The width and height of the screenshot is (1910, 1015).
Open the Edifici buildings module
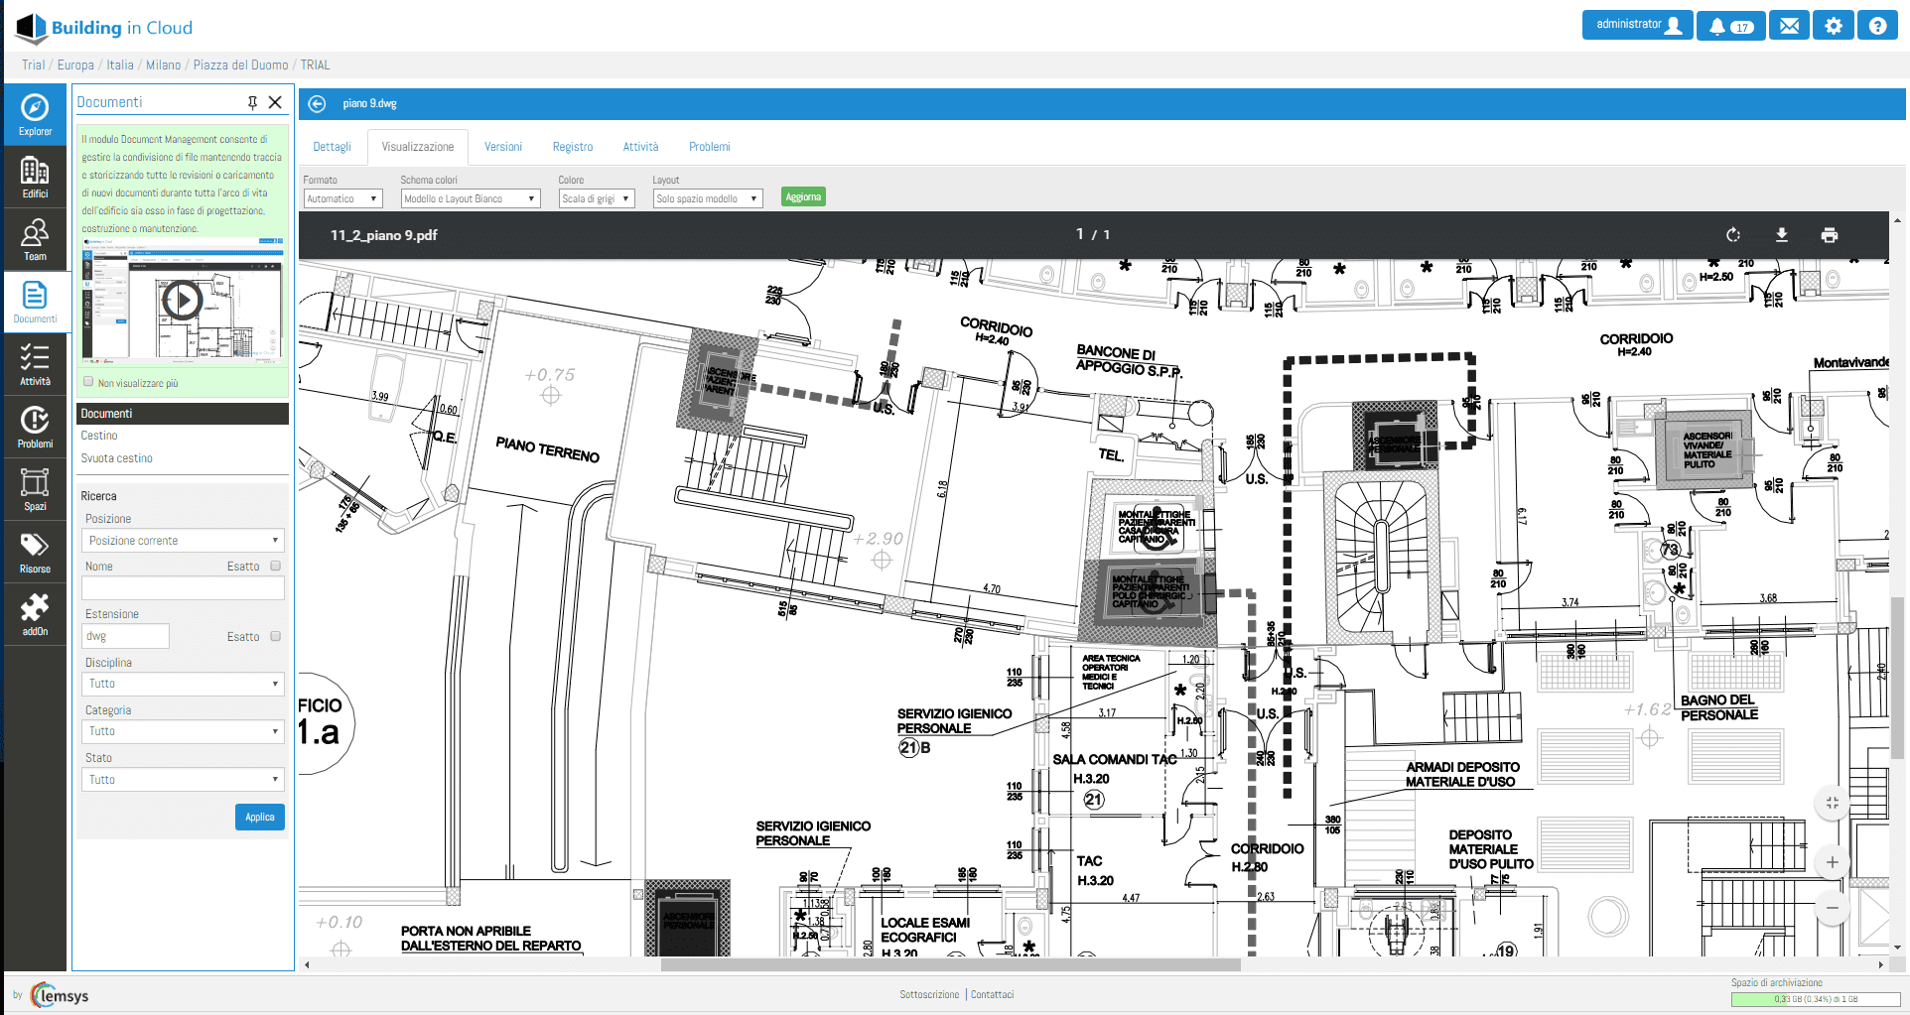pyautogui.click(x=35, y=178)
